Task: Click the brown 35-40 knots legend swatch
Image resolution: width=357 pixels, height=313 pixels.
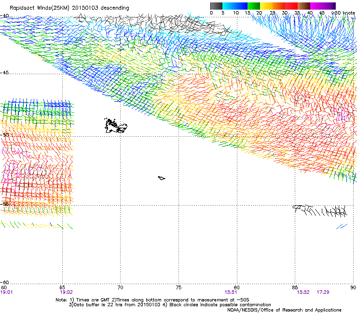Action: point(304,6)
